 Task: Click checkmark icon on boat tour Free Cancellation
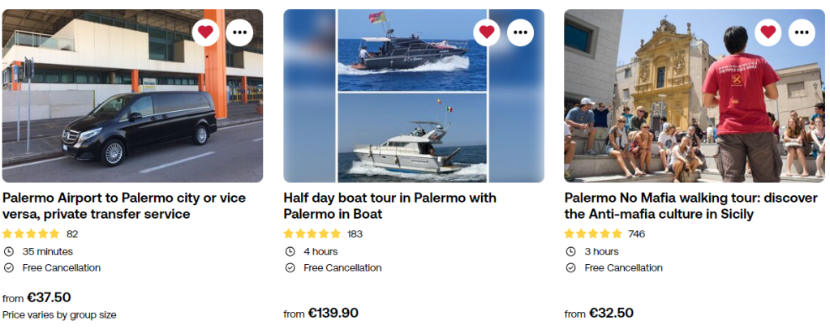[290, 268]
